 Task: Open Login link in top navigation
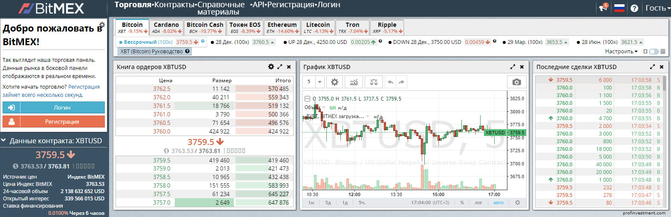pos(329,5)
